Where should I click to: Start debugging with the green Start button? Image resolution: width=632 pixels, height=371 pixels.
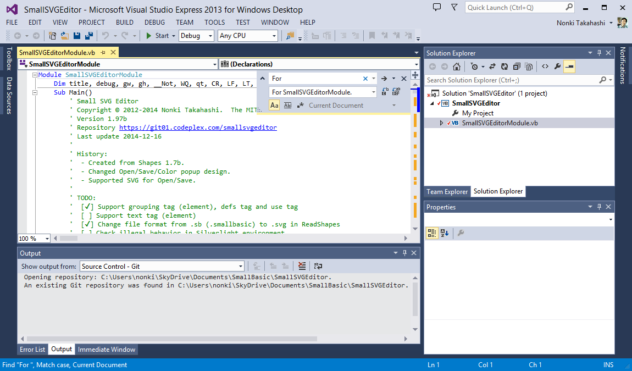pyautogui.click(x=158, y=36)
